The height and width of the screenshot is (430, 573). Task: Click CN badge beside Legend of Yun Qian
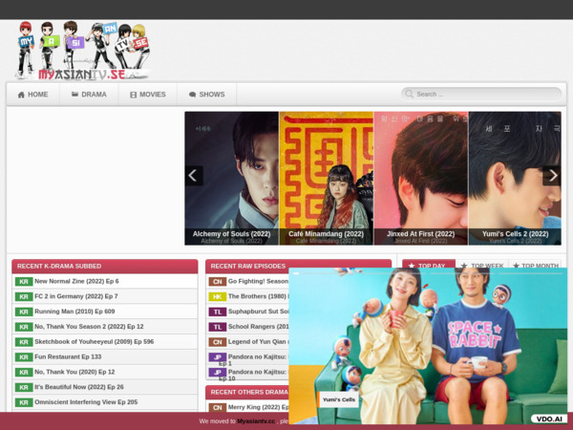[x=218, y=342]
